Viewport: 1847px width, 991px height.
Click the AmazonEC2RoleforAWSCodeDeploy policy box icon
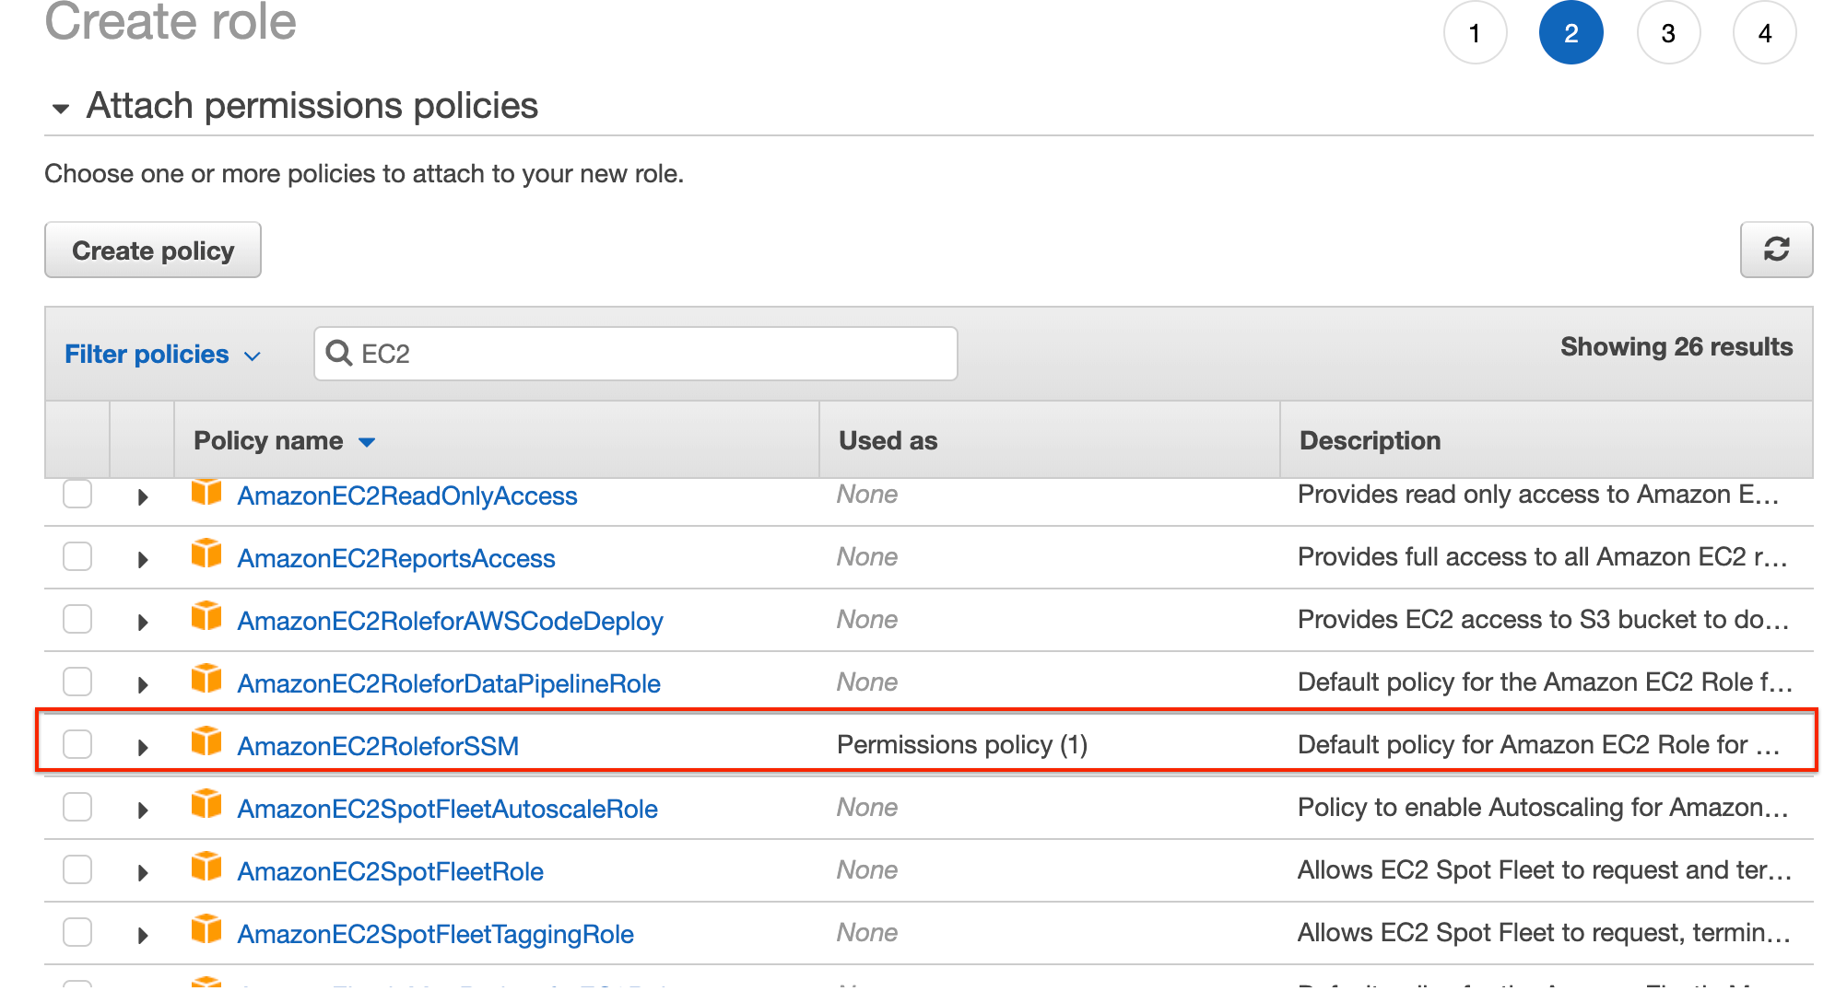(x=206, y=616)
